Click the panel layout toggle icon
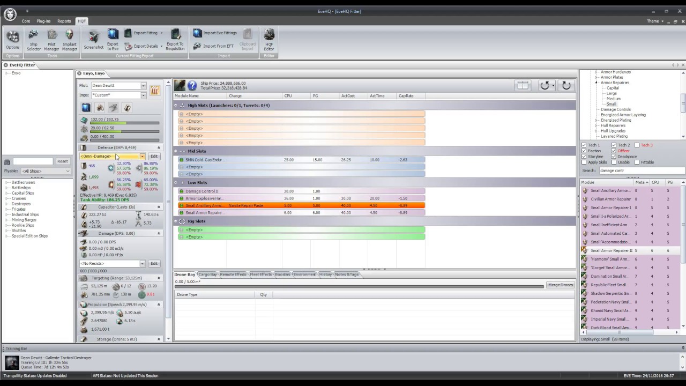Viewport: 686px width, 386px height. 523,85
